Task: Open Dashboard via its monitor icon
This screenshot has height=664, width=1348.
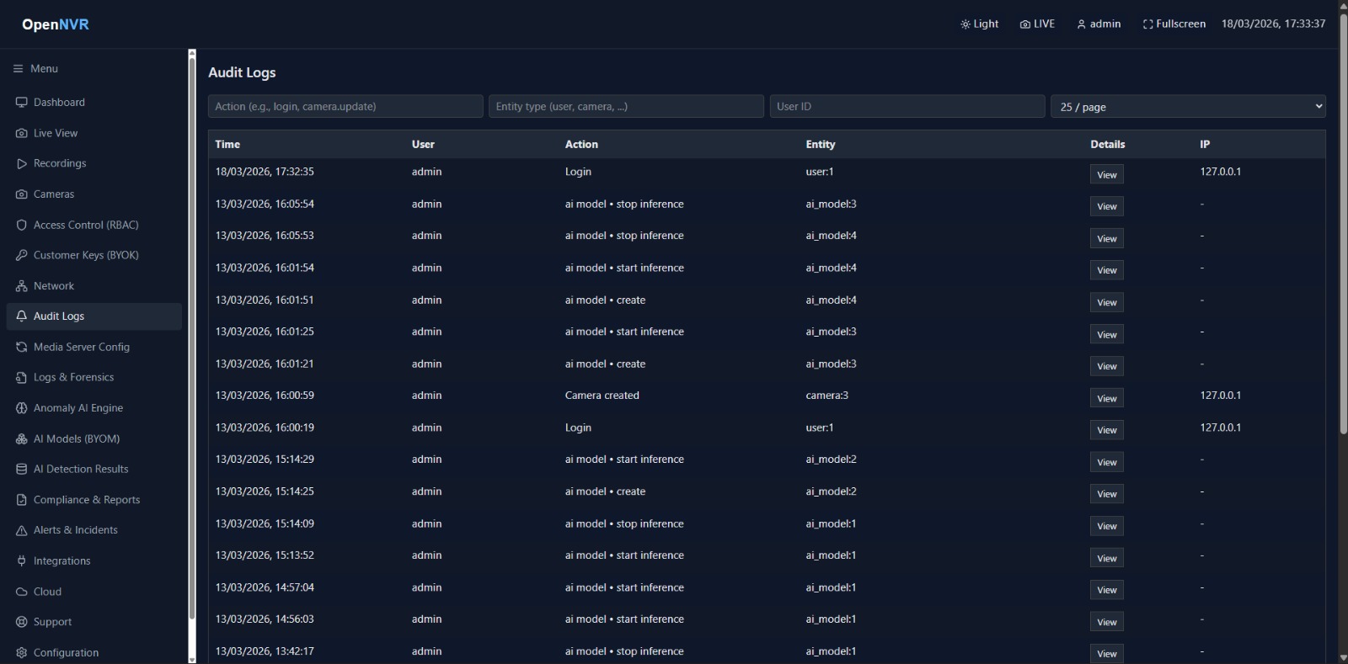Action: pyautogui.click(x=22, y=103)
